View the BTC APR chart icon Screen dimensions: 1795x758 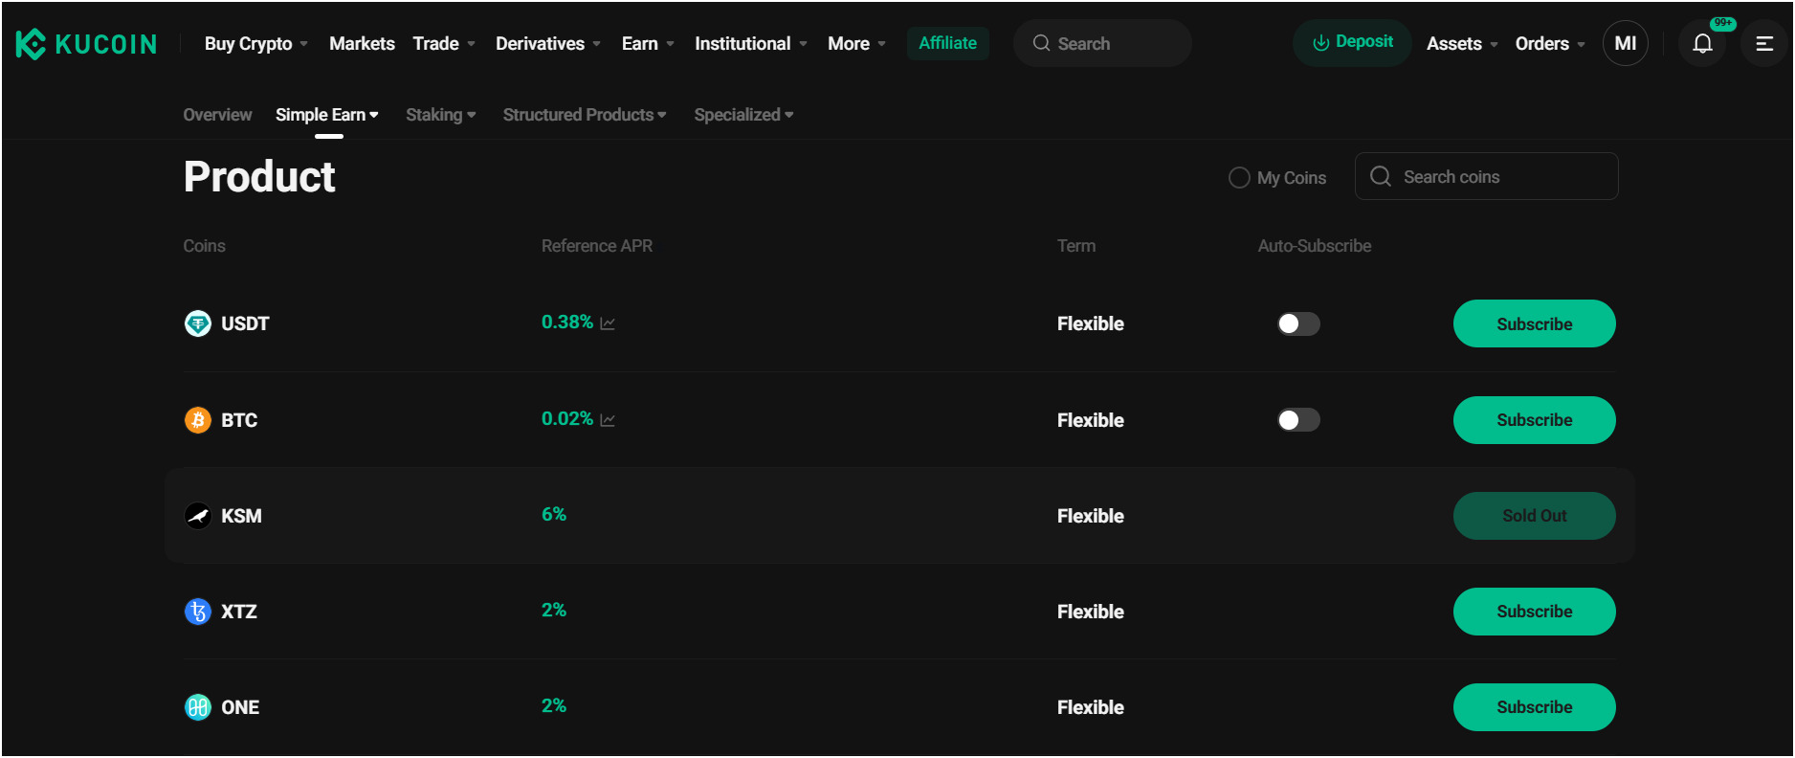pyautogui.click(x=608, y=420)
